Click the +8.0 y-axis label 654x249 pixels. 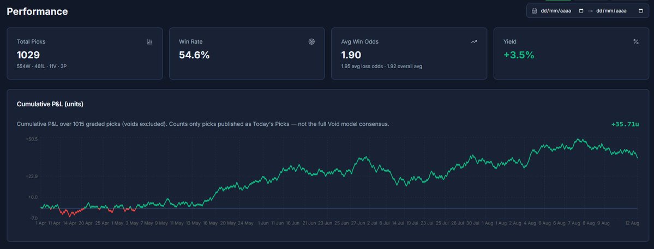[33, 197]
